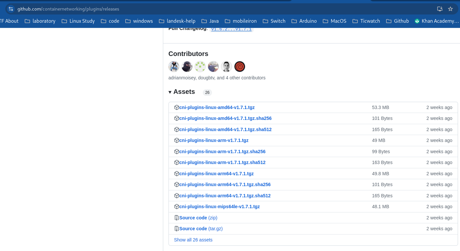Open the MacOS bookmarks folder
The width and height of the screenshot is (460, 251).
coord(334,21)
